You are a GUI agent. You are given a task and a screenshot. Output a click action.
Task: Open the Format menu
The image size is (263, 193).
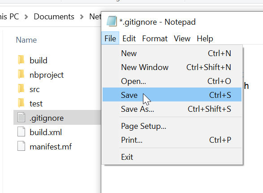coord(155,39)
